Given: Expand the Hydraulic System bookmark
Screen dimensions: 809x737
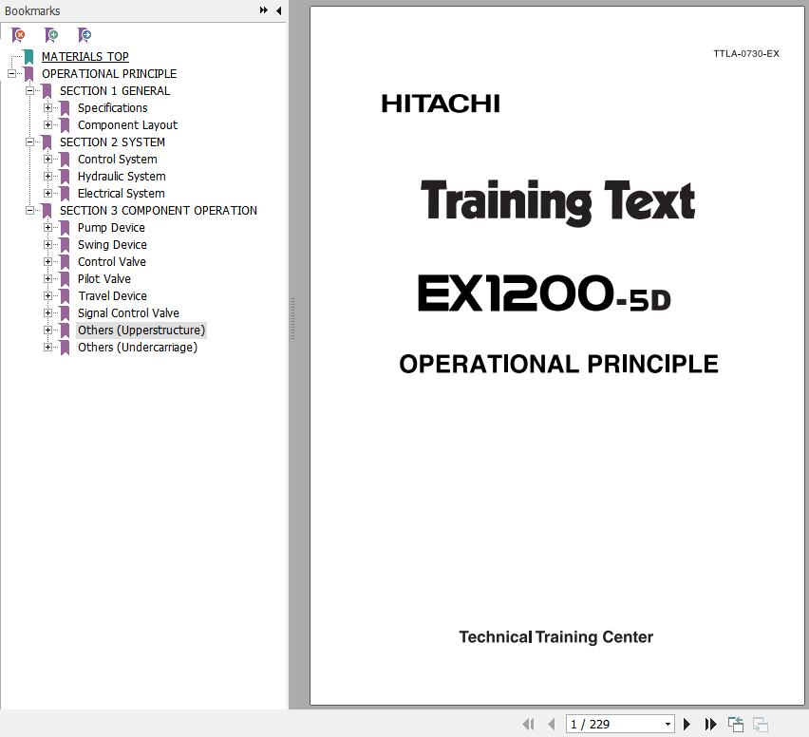Looking at the screenshot, I should pyautogui.click(x=48, y=176).
